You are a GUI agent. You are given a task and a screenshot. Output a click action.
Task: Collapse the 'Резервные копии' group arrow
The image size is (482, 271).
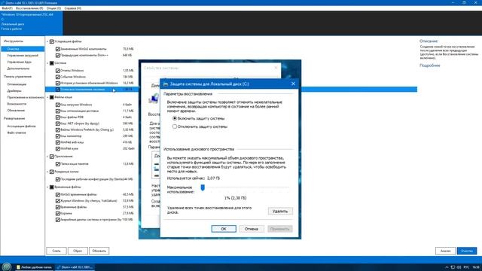47,172
